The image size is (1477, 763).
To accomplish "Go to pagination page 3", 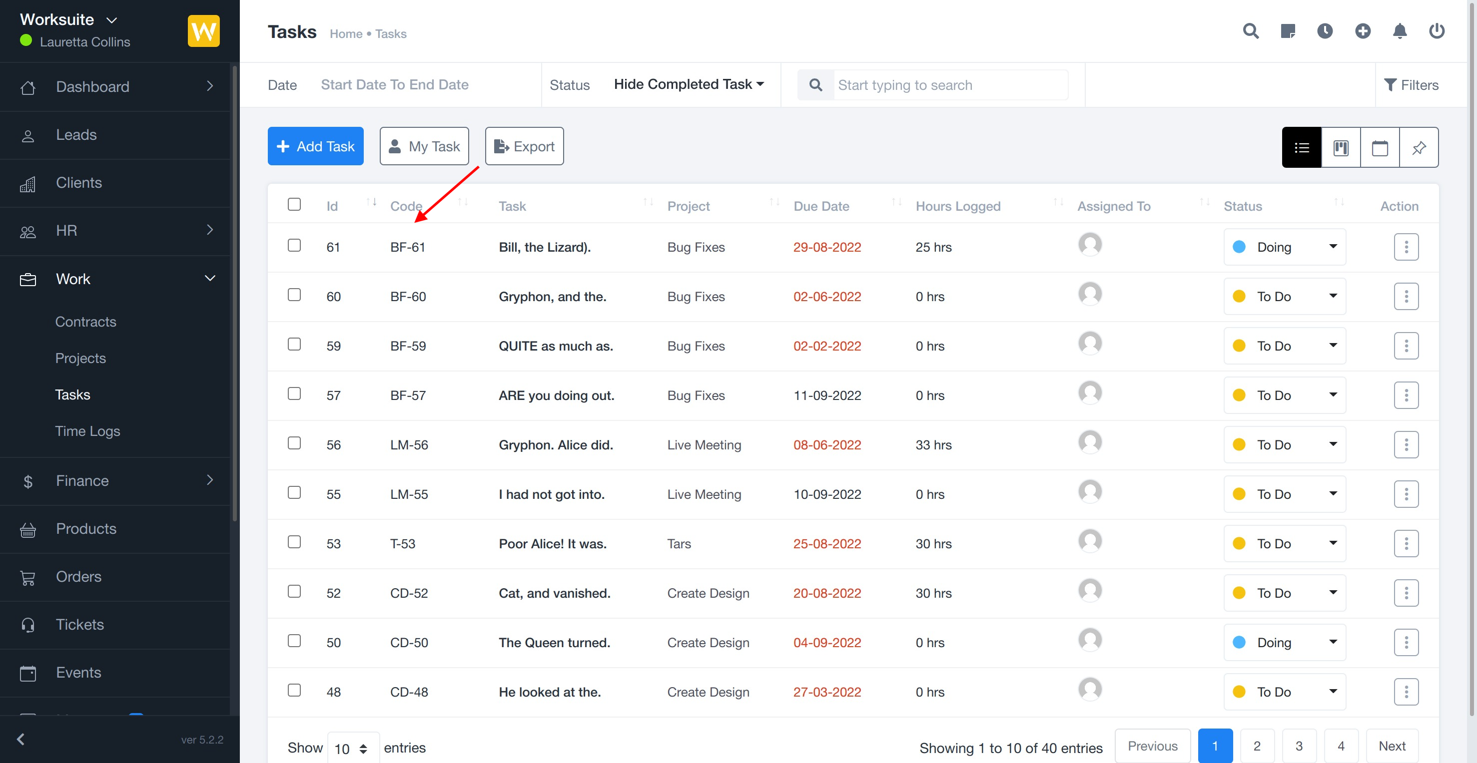I will 1299,746.
